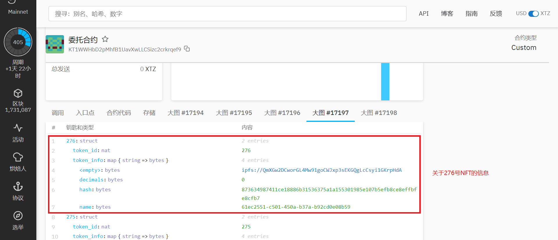Click the token_info map in row 10
Image resolution: width=558 pixels, height=240 pixels.
coord(121,236)
